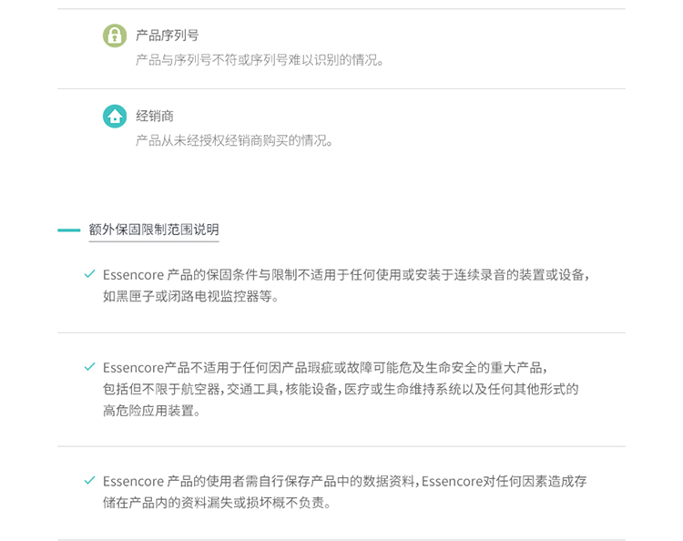Select the 产品序列号 heading

[168, 36]
